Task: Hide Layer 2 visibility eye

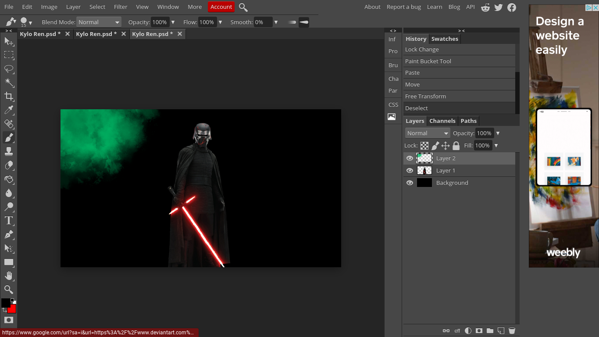Action: [x=410, y=158]
